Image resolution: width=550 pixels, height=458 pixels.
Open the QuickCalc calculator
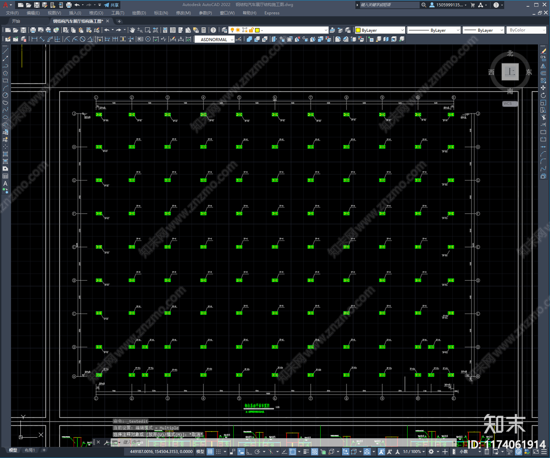coord(203,30)
